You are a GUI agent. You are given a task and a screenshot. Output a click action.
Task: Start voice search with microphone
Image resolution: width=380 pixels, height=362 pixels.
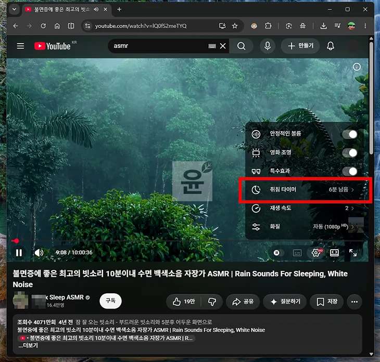268,46
